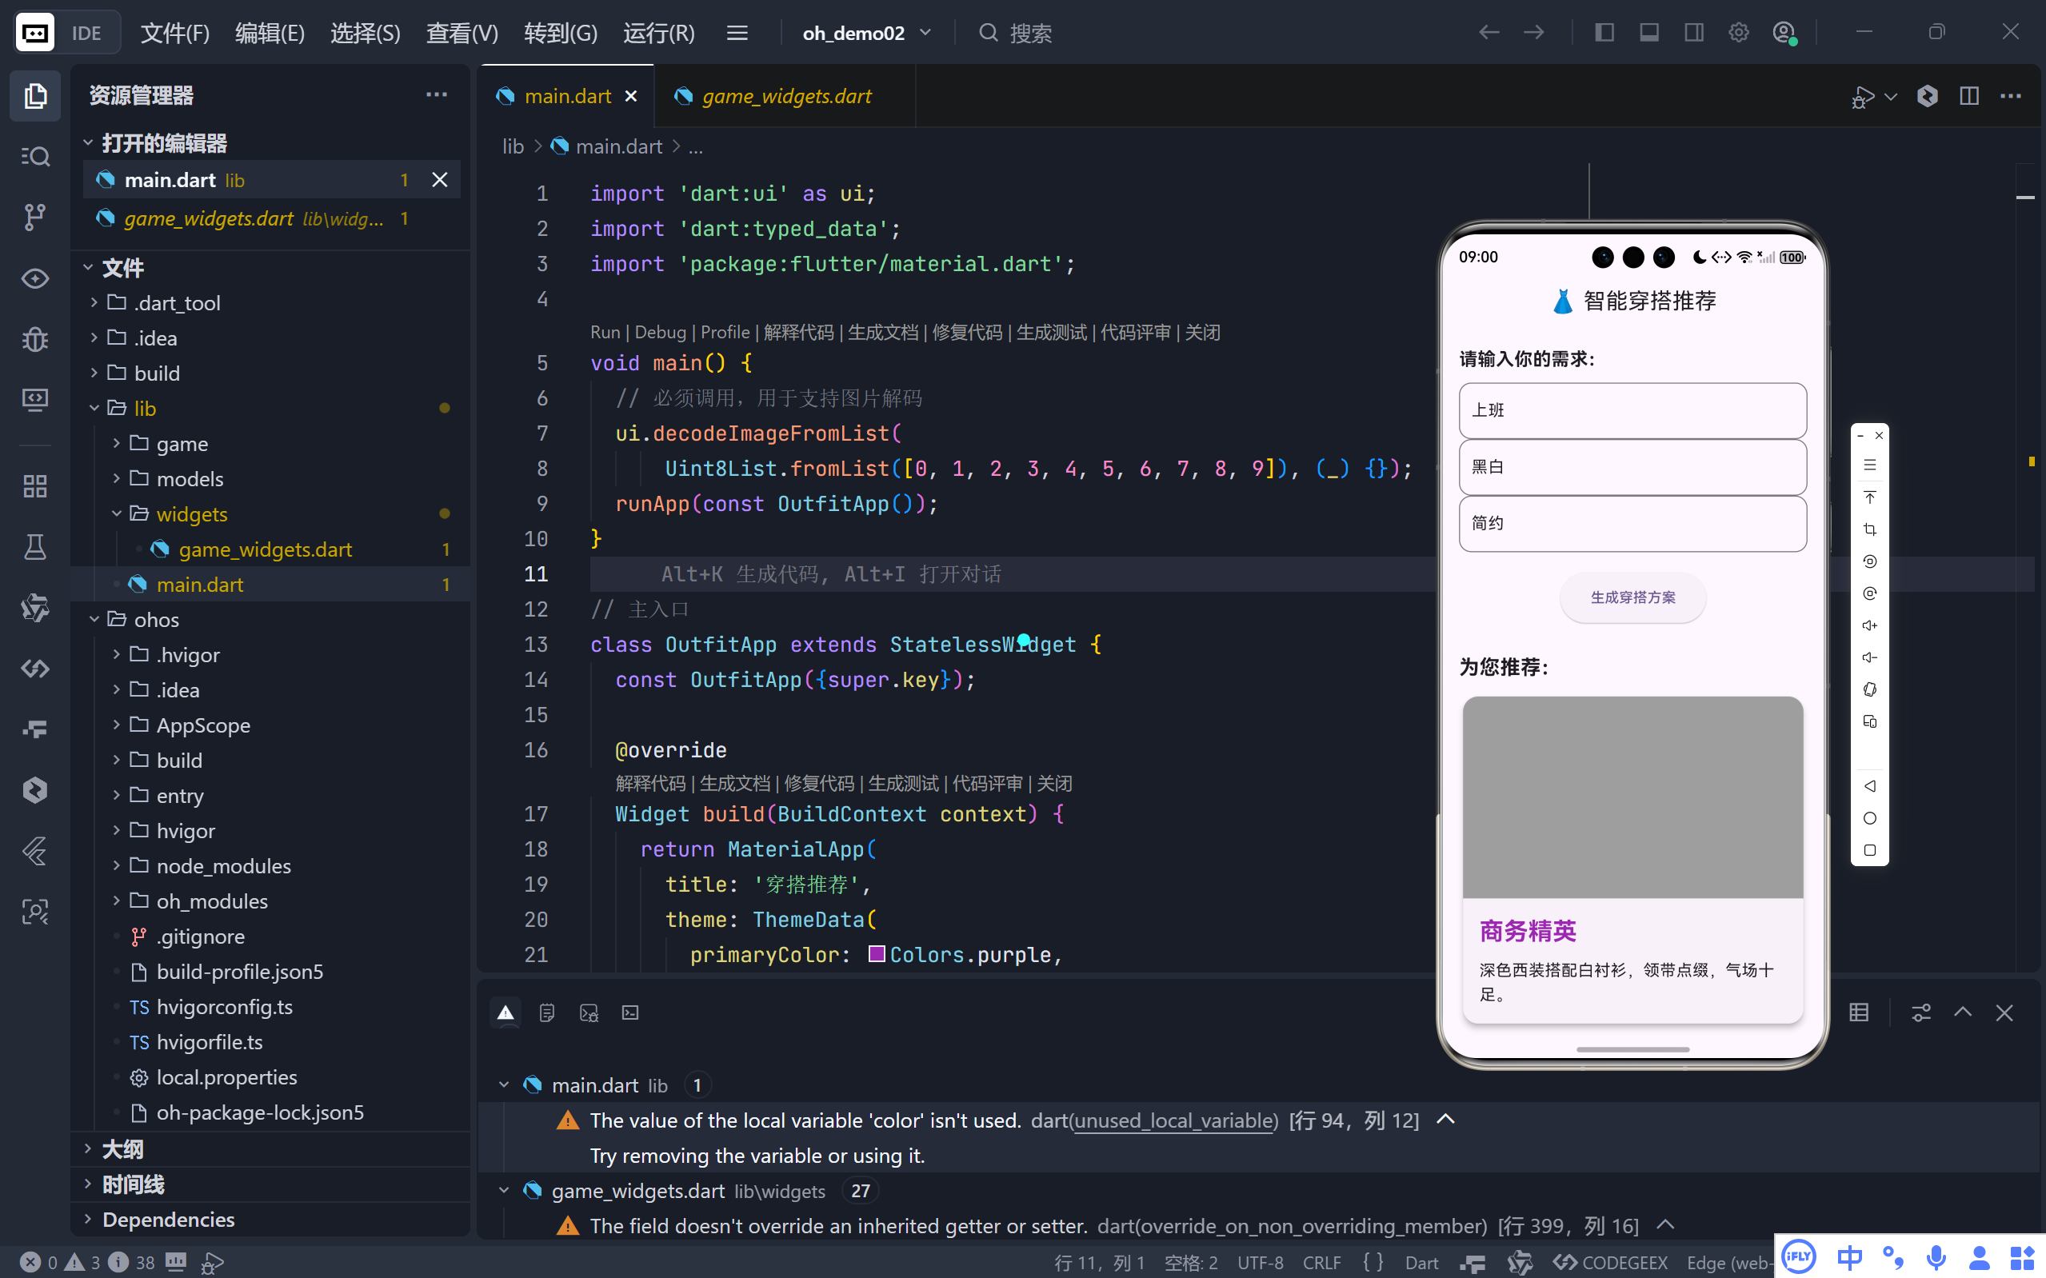The width and height of the screenshot is (2046, 1278).
Task: Click the split editor icon
Action: [x=1969, y=96]
